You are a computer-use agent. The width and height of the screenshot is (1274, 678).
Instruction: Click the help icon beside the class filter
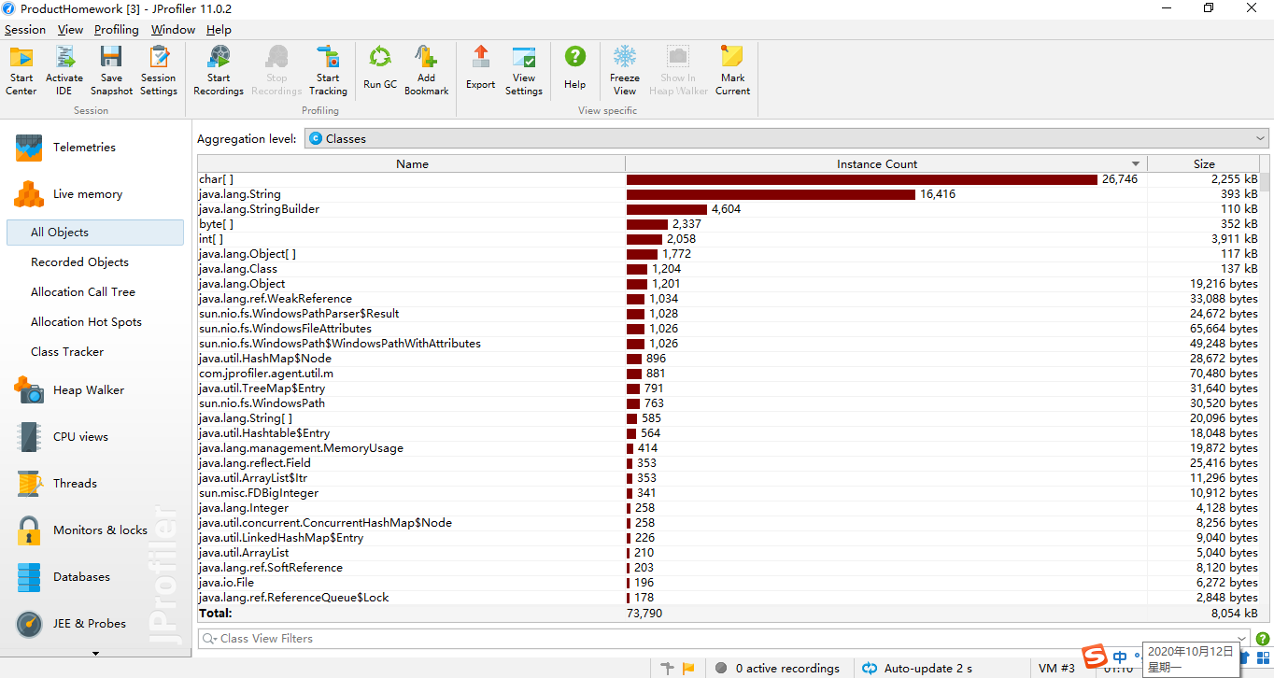click(x=1263, y=640)
